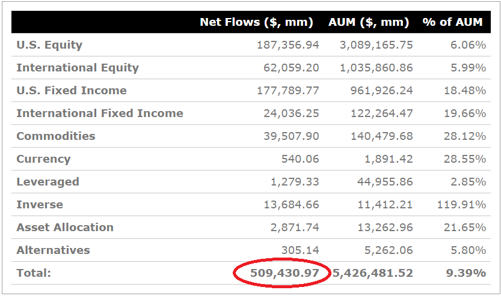Select the total 9.39% of AUM cell

coord(466,273)
